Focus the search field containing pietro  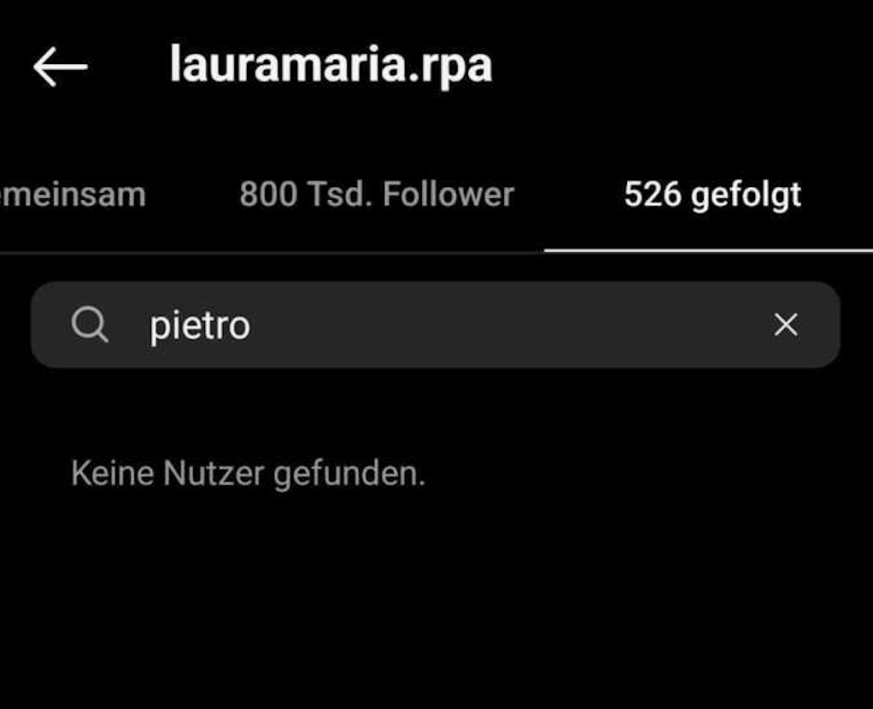click(436, 325)
